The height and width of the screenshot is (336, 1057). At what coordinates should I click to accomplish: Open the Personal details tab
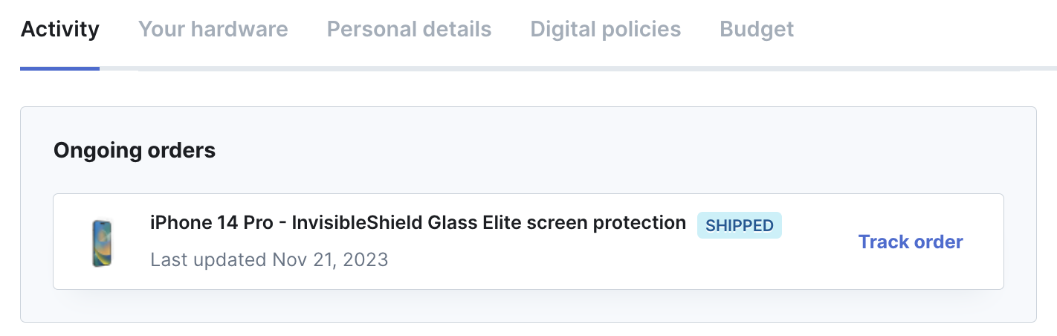pos(409,29)
